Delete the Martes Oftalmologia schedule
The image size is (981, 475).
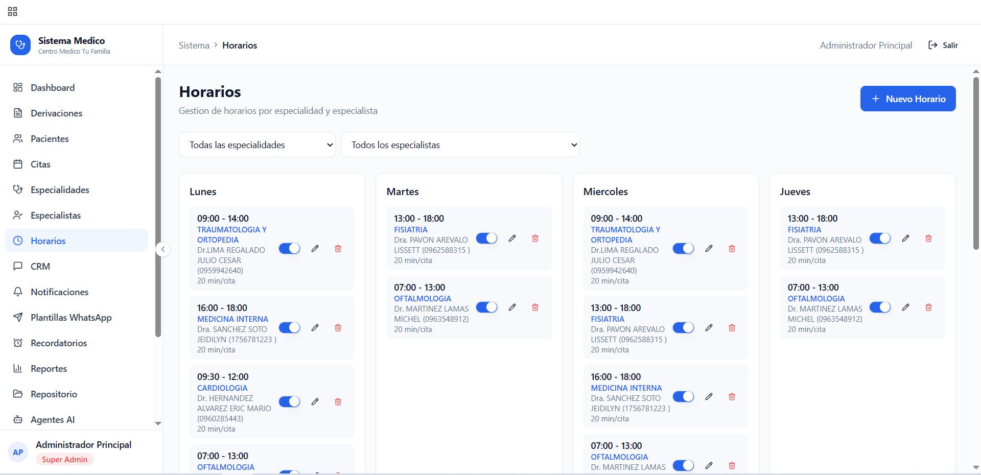coord(535,307)
